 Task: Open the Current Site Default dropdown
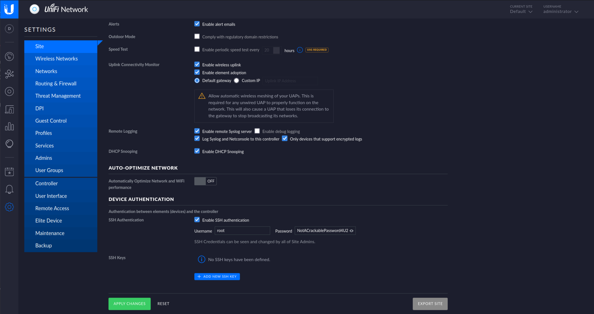pyautogui.click(x=521, y=11)
